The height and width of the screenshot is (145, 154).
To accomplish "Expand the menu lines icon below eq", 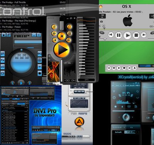I will tap(40, 60).
